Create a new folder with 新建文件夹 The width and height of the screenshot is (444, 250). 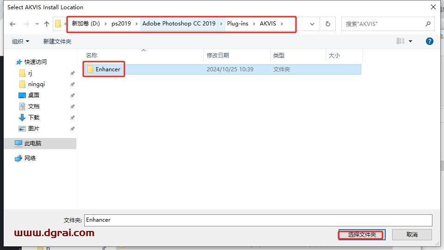[x=57, y=41]
